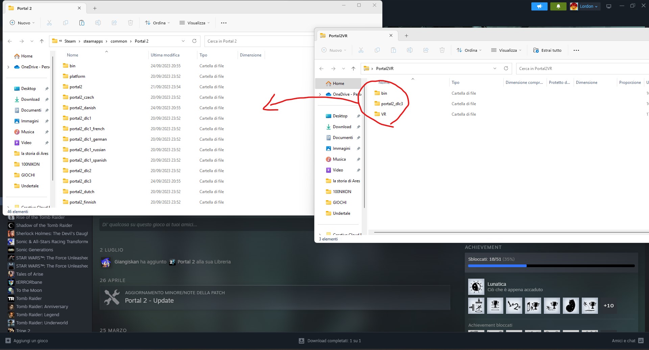Click Cerca in Portal2VR search field
Viewport: 649px width, 350px height.
pyautogui.click(x=582, y=68)
